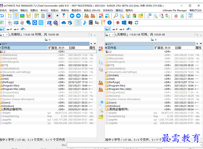Toggle the invert selection square button
The height and width of the screenshot is (149, 203).
[57, 16]
